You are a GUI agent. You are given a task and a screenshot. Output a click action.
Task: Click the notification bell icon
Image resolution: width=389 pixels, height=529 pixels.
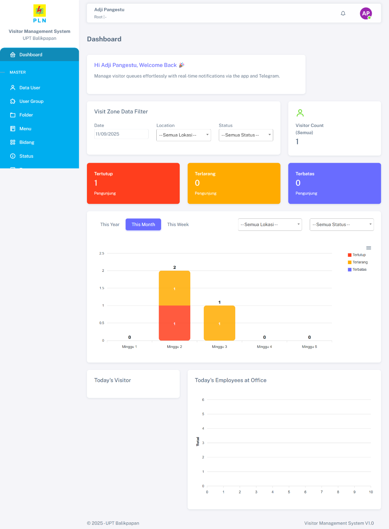(x=343, y=14)
